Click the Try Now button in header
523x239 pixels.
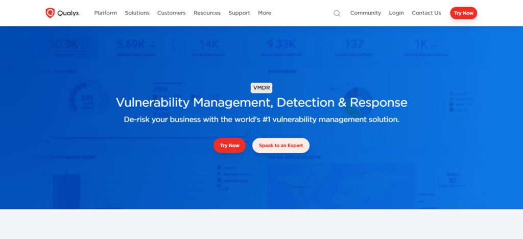coord(464,13)
